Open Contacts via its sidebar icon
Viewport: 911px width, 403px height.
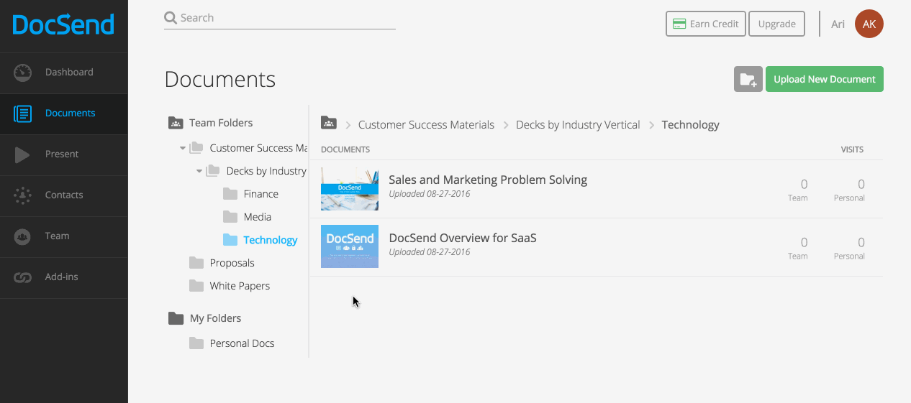click(23, 195)
